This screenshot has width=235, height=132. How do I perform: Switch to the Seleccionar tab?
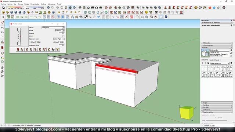tap(205, 60)
